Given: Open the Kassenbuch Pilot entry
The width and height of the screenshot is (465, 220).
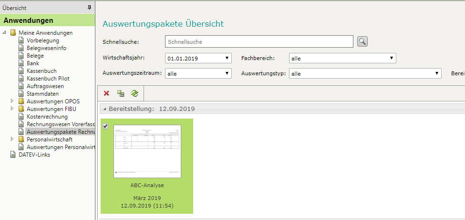Looking at the screenshot, I should click(48, 79).
